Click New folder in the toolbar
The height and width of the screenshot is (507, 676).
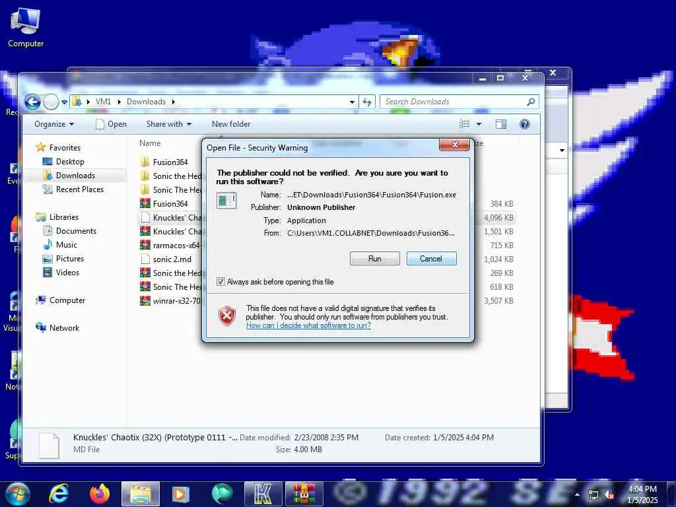[231, 124]
